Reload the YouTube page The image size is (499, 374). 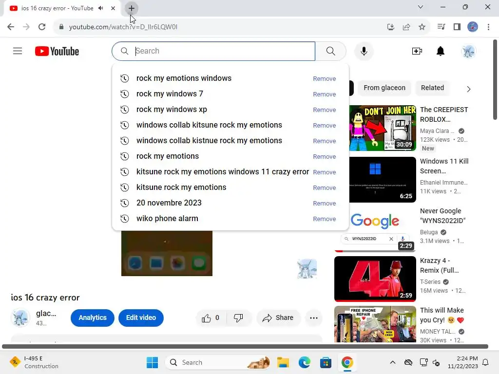42,27
